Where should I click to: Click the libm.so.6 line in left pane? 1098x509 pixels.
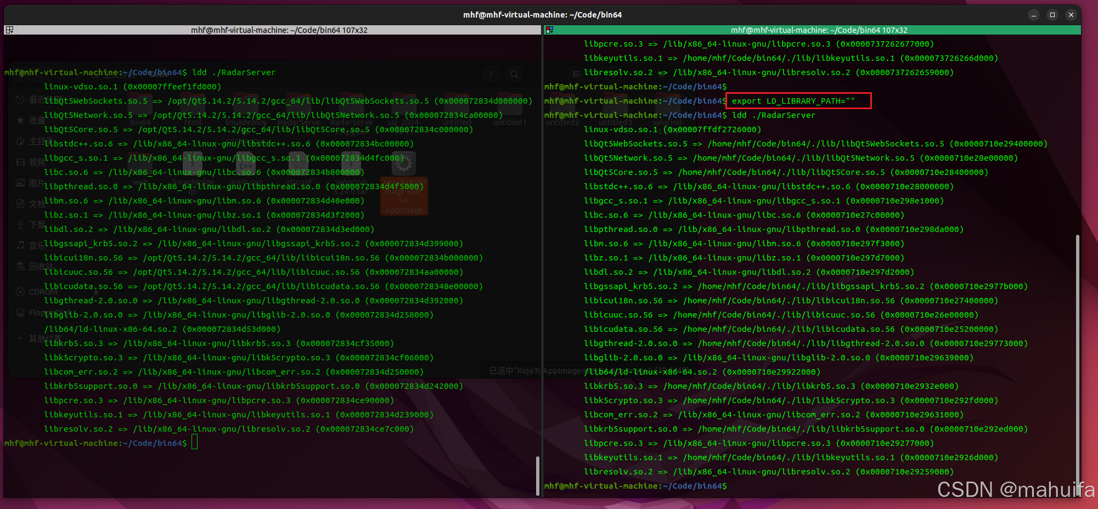click(204, 201)
